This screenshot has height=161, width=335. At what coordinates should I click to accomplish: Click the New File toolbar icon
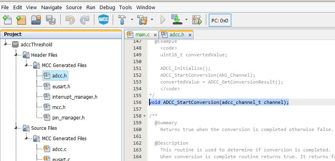pos(7,20)
